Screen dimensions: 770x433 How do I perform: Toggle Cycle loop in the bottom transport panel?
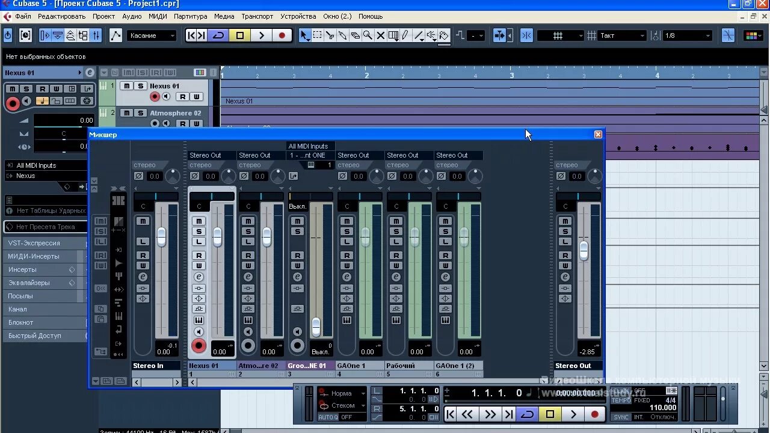coord(528,414)
